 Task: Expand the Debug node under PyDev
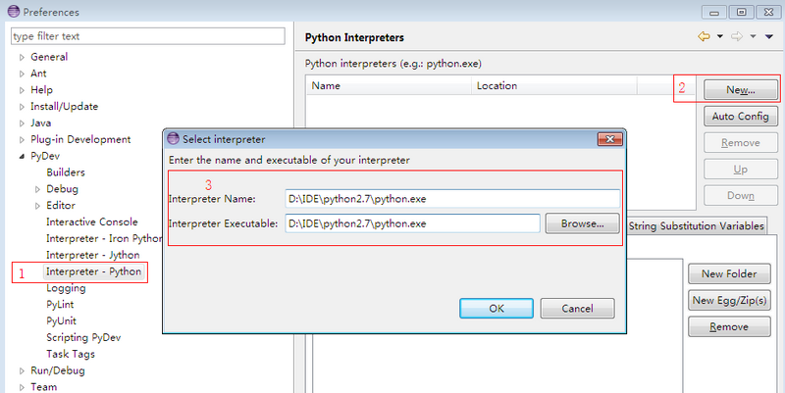tap(38, 189)
